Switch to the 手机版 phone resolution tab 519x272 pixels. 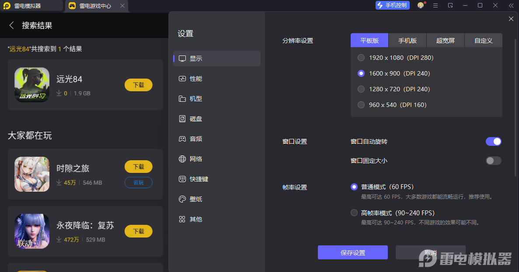408,40
